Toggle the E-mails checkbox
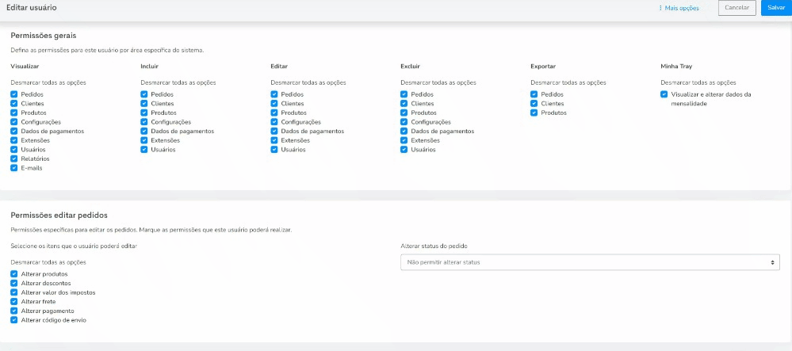Image resolution: width=792 pixels, height=351 pixels. (x=14, y=168)
